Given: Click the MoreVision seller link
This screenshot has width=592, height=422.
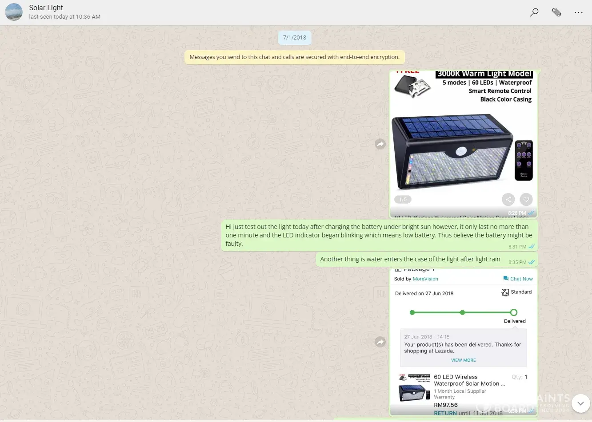Looking at the screenshot, I should 425,279.
